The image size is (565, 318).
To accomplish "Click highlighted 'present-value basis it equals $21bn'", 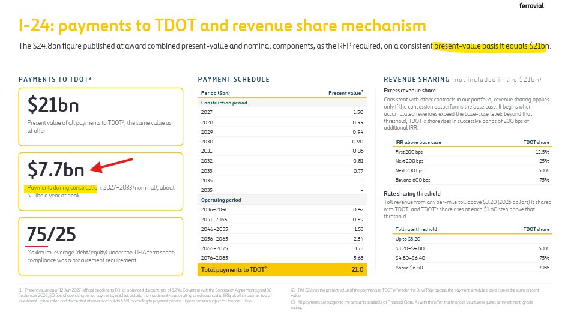I will (x=491, y=46).
